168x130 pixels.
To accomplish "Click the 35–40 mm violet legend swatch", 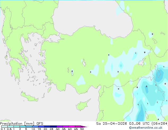I will (66, 127).
